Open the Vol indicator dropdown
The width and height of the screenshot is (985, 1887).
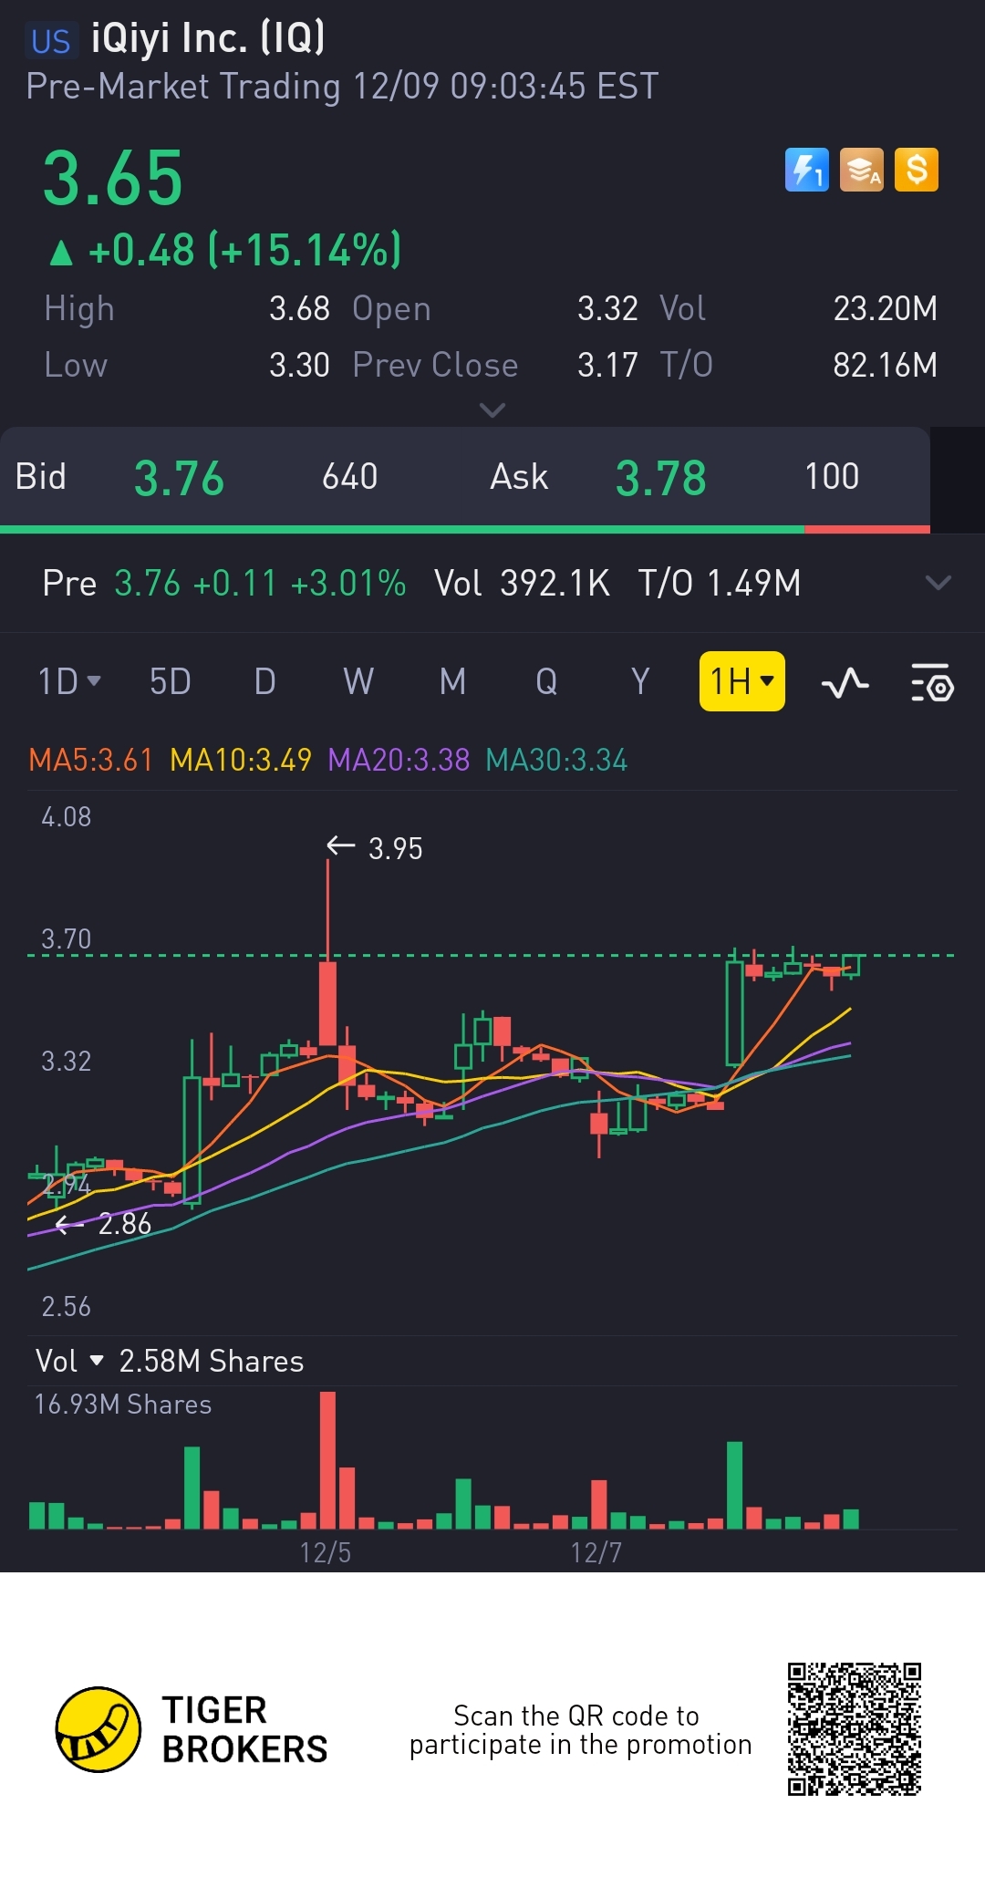click(x=69, y=1361)
